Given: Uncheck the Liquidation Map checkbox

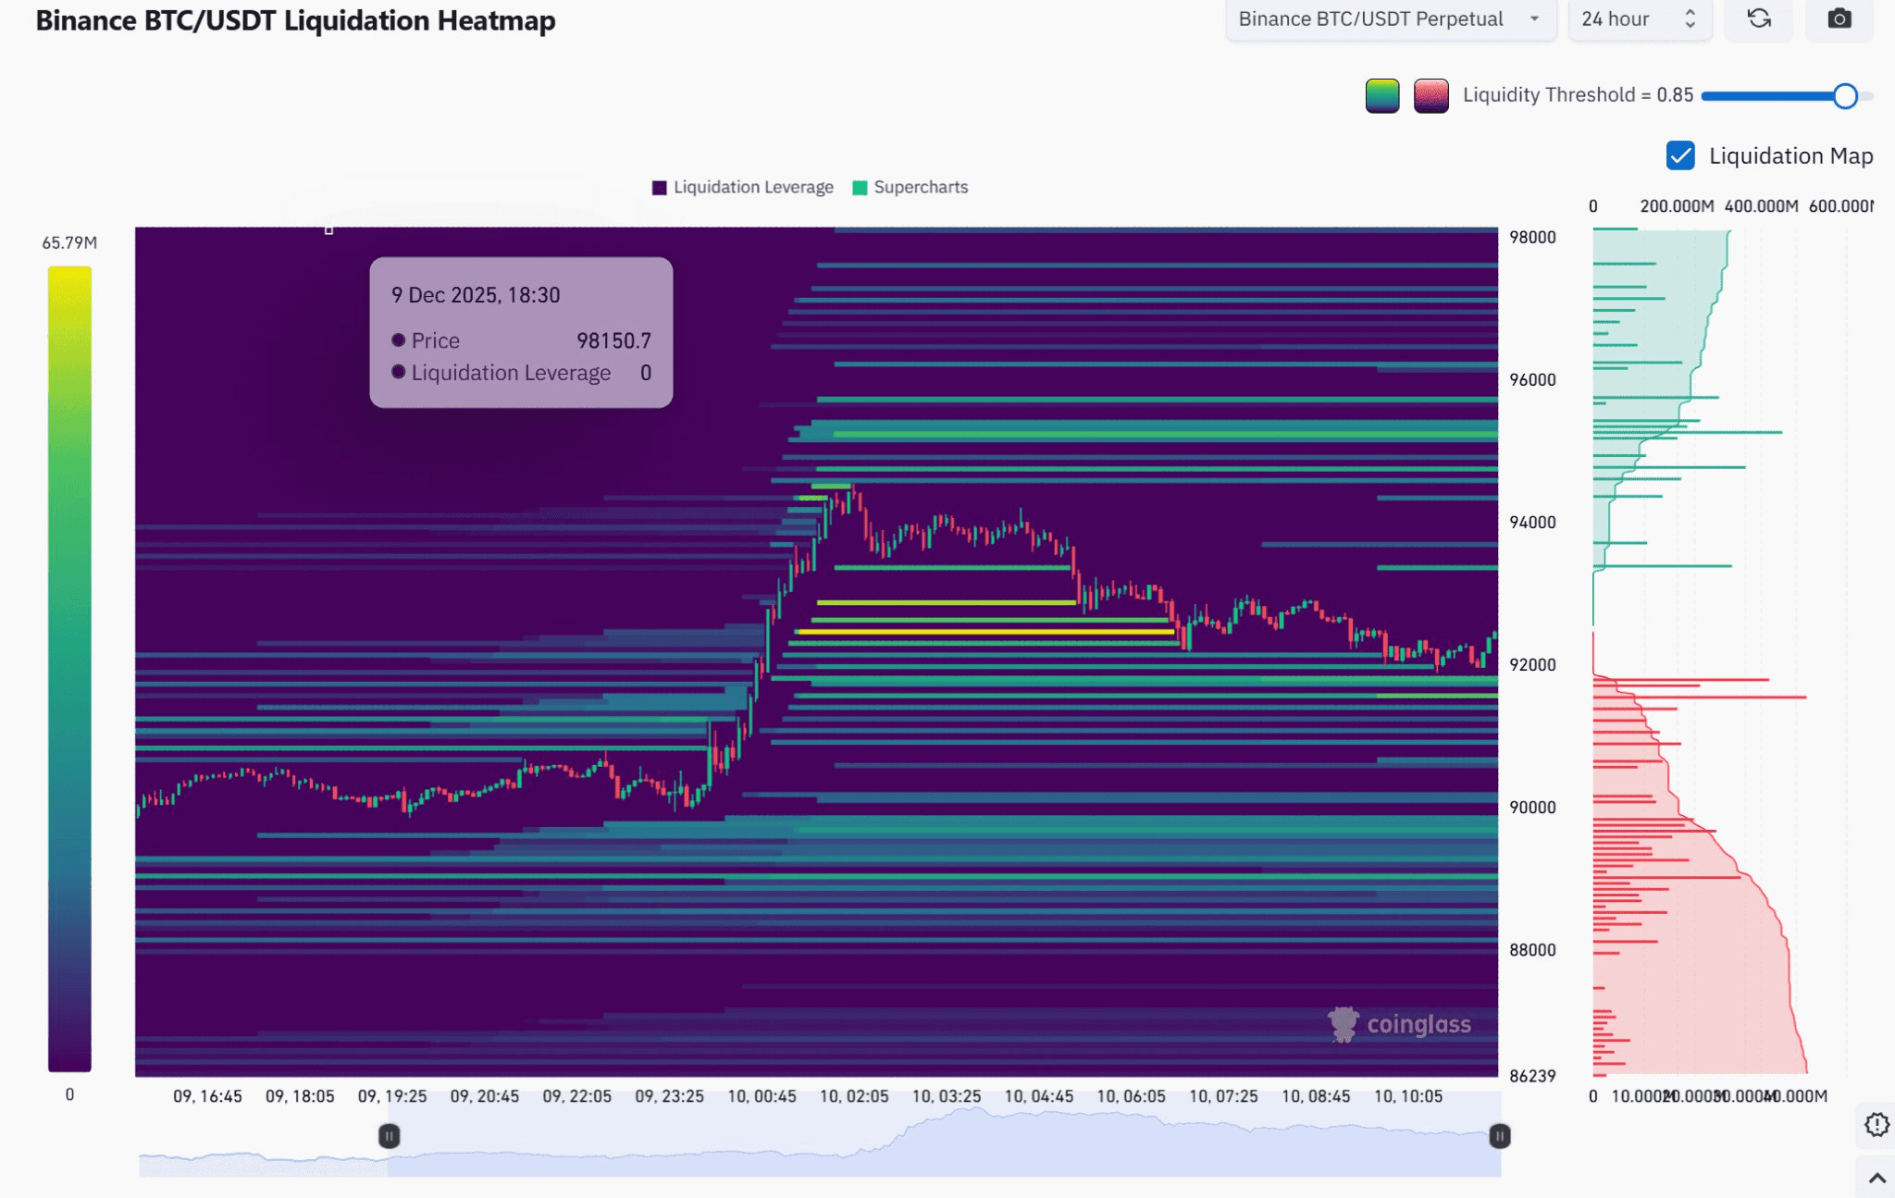Looking at the screenshot, I should (x=1680, y=155).
